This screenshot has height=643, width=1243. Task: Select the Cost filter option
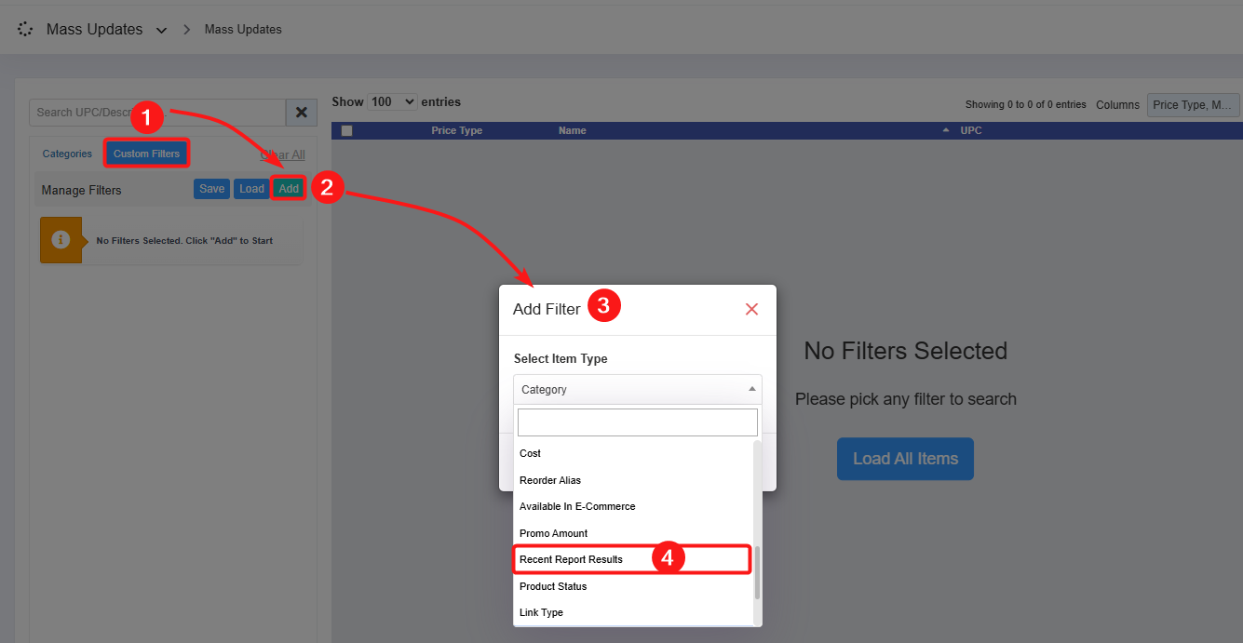click(x=530, y=453)
